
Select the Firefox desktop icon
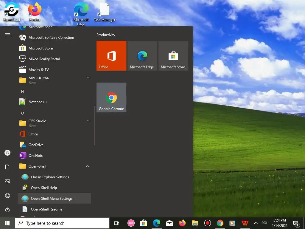(35, 12)
